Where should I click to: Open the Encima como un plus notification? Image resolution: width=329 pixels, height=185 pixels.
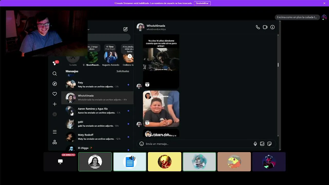coord(297,17)
